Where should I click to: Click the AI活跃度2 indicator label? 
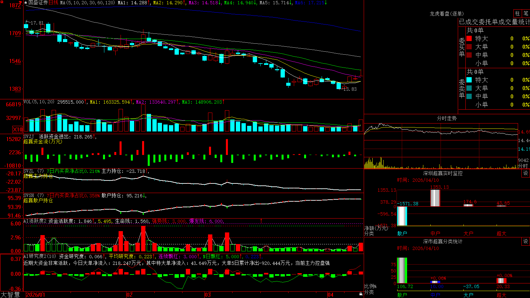pyautogui.click(x=35, y=221)
